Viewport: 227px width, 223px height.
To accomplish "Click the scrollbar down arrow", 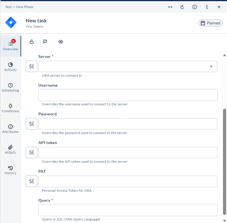I will pos(224,221).
